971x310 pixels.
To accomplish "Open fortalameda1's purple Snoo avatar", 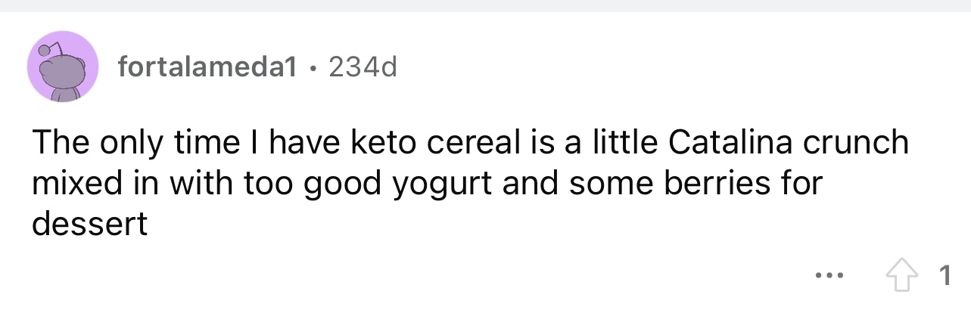I will tap(64, 67).
